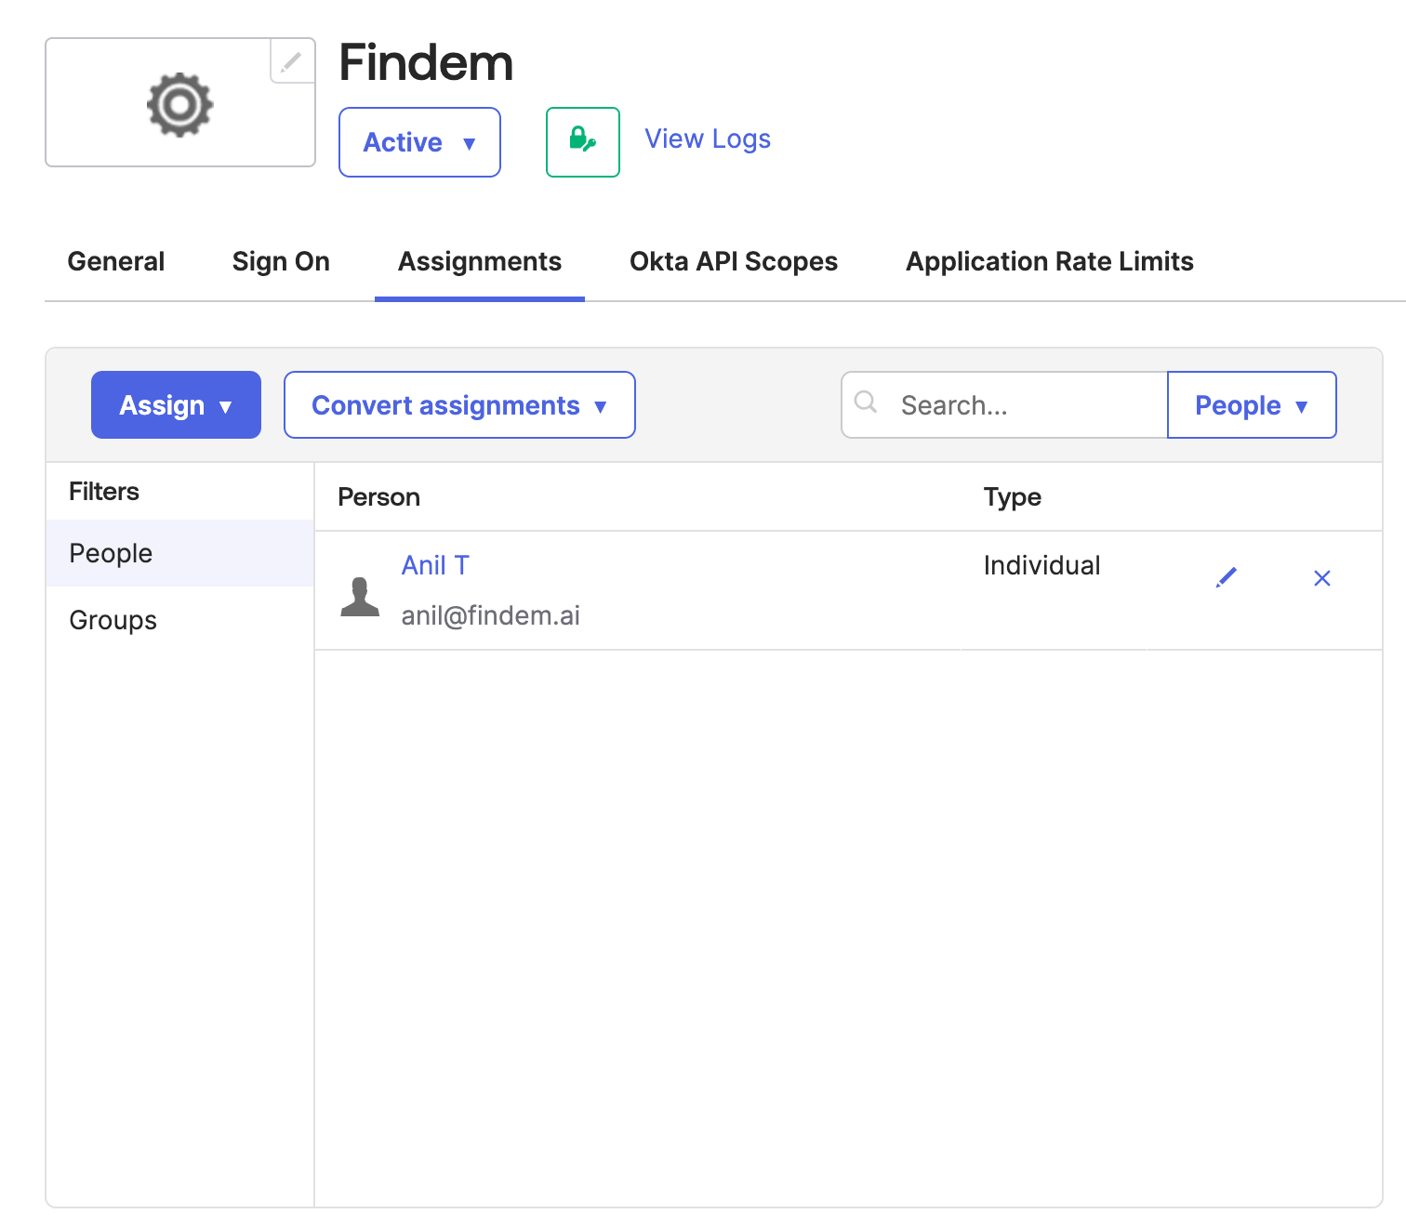Focus the Search input field
Viewport: 1406px width, 1227px height.
[x=1004, y=405]
